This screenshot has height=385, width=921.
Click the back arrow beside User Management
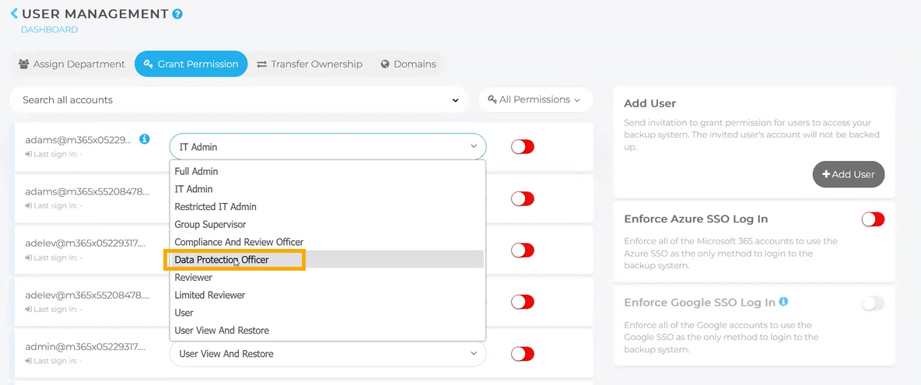tap(14, 13)
